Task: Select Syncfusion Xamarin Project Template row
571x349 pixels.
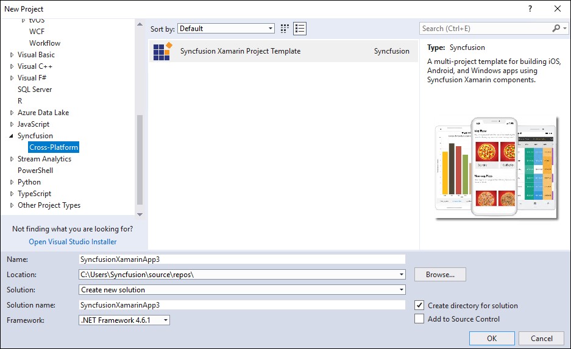Action: coord(283,51)
